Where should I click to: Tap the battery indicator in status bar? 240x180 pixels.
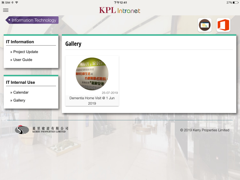click(x=235, y=3)
